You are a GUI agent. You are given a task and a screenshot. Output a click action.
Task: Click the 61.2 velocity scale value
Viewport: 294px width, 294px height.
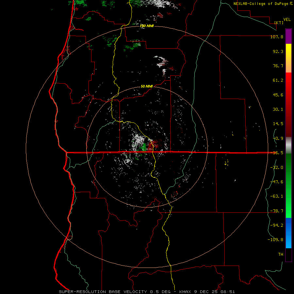(278, 80)
